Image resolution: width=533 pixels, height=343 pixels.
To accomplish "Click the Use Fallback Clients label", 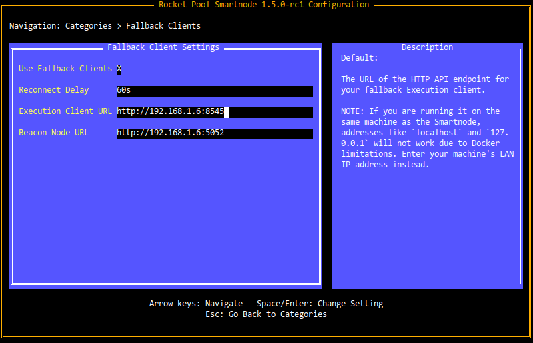I will (x=65, y=69).
